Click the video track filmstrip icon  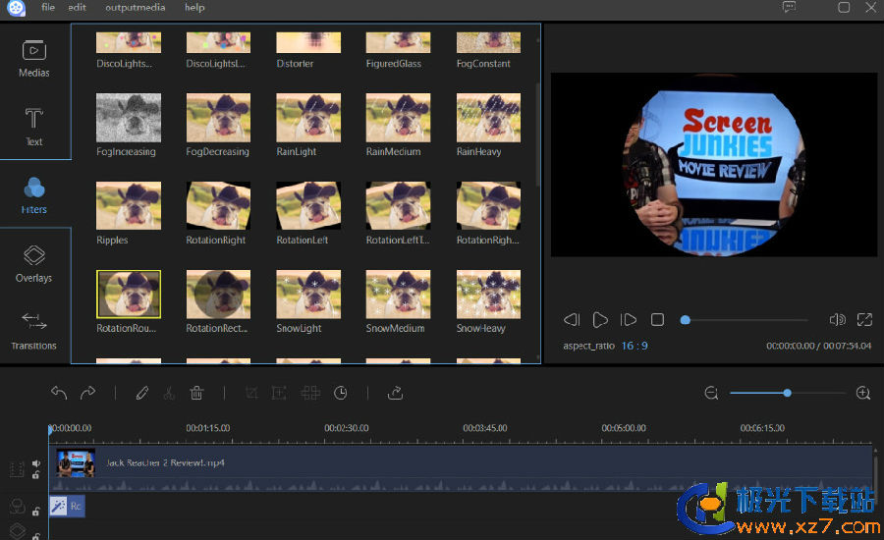pos(17,469)
